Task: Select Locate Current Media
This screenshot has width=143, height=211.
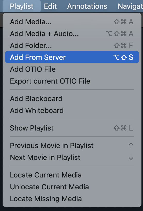Action: 72,175
